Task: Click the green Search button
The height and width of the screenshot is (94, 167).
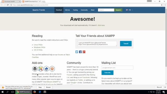Action: point(118,10)
